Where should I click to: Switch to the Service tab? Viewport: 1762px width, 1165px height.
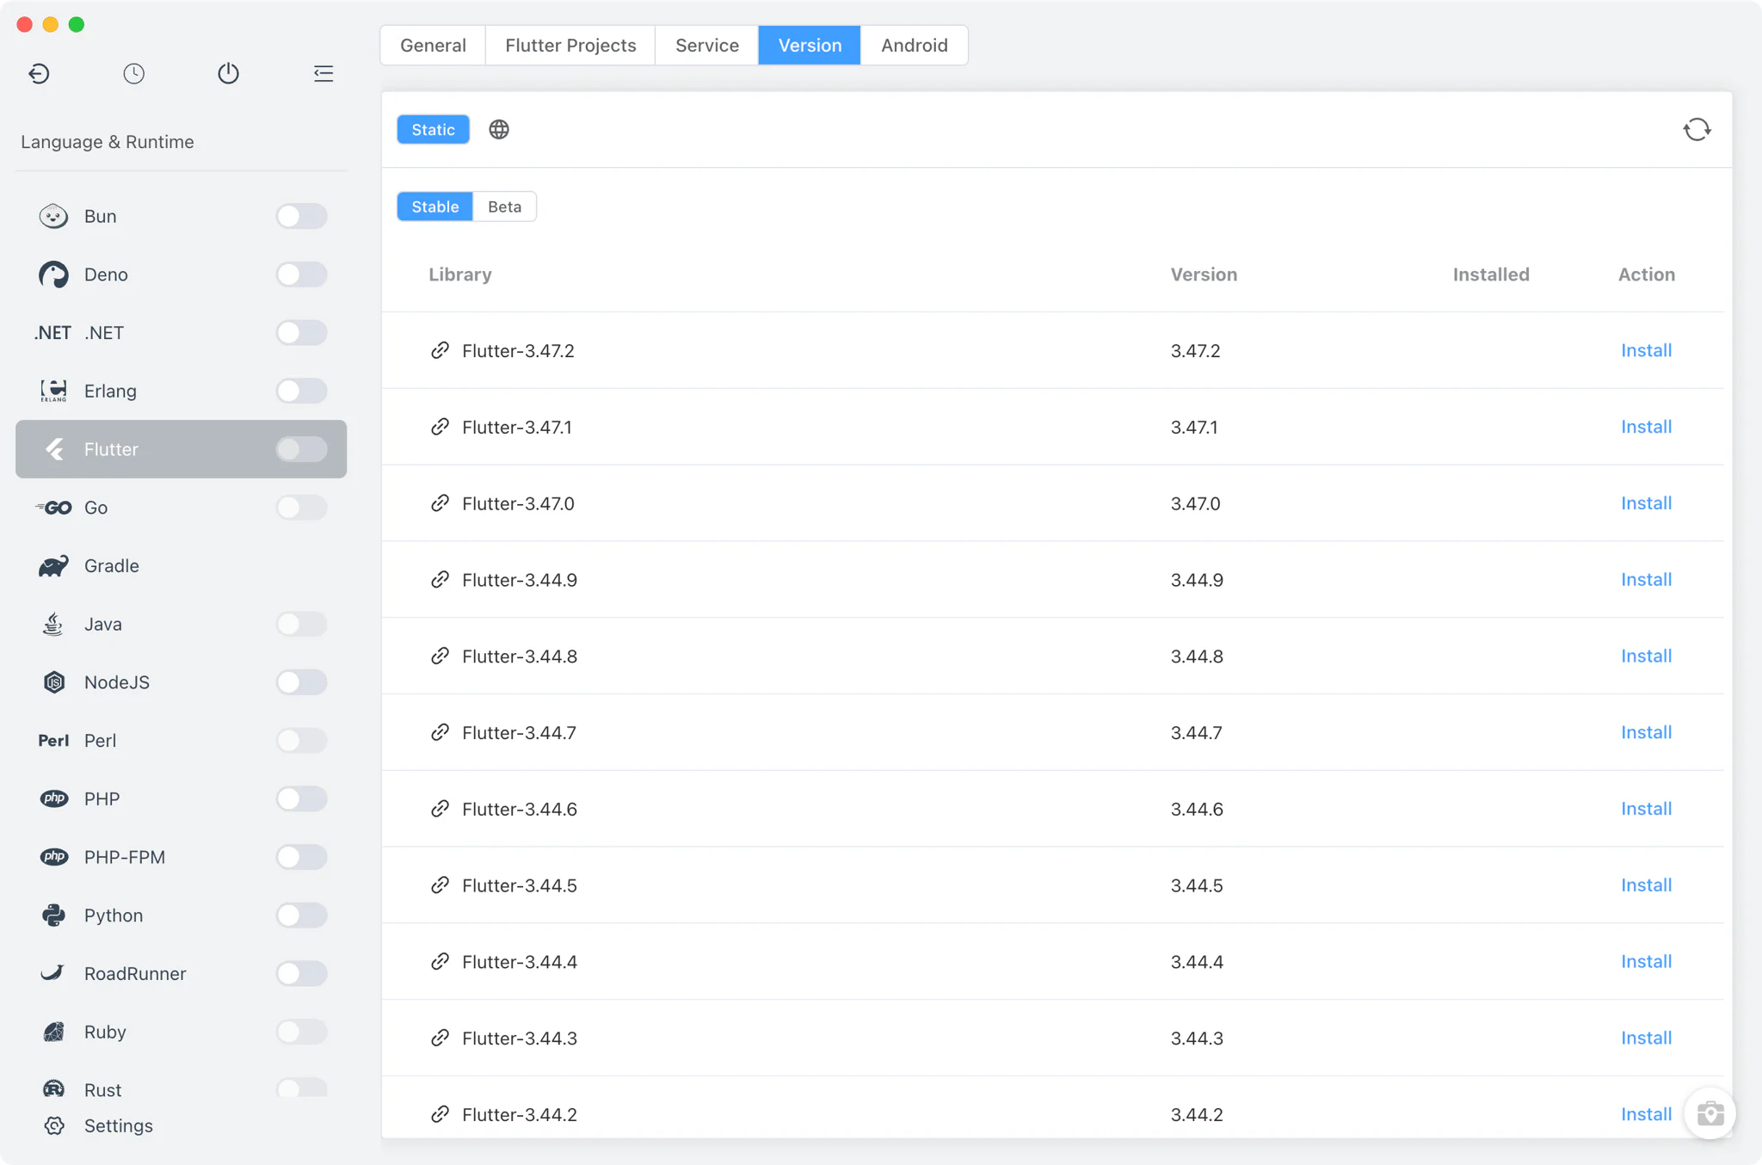point(706,45)
